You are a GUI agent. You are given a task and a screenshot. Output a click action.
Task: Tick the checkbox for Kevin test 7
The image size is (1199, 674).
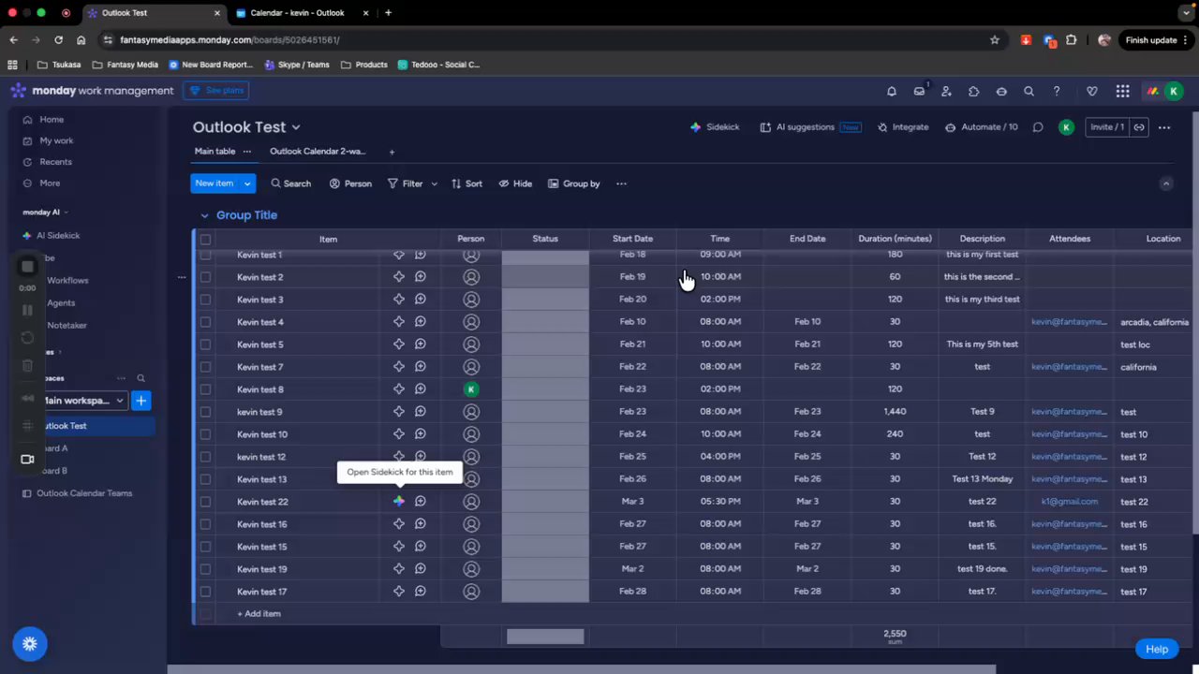click(x=205, y=367)
